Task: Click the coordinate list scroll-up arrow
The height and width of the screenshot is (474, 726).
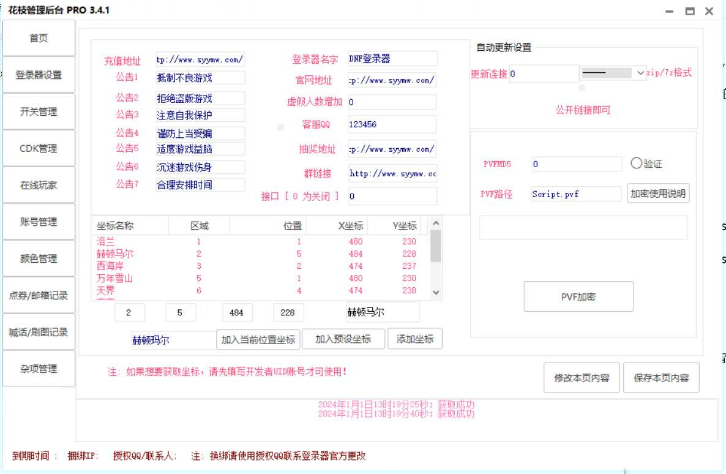Action: pos(436,223)
